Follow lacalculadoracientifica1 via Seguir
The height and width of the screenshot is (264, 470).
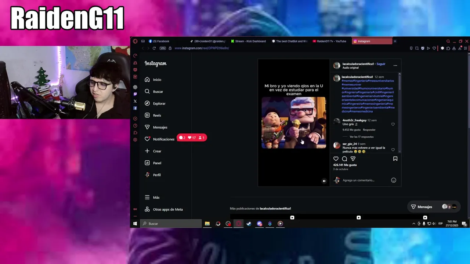point(381,64)
